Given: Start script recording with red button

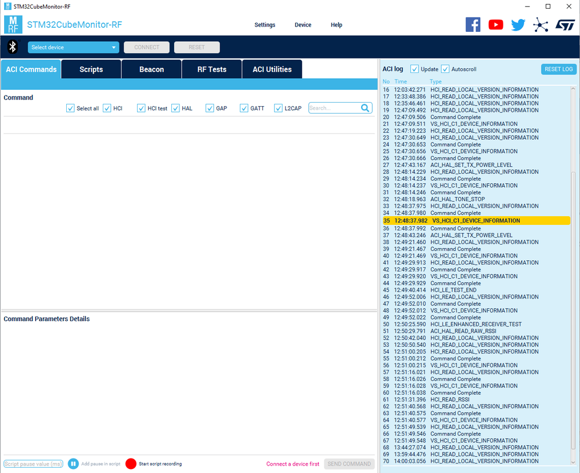Looking at the screenshot, I should pos(131,464).
